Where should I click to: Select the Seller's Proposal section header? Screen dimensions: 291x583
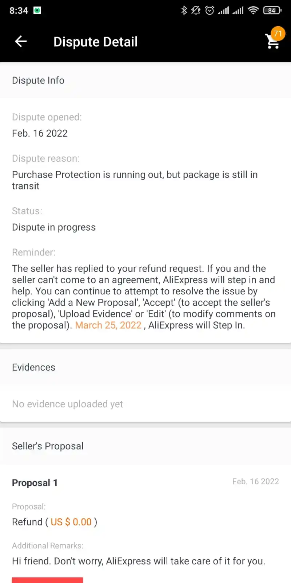pyautogui.click(x=145, y=446)
